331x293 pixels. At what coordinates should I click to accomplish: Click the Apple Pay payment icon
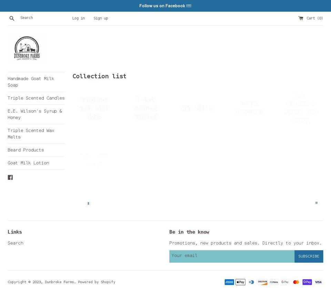[x=240, y=282]
